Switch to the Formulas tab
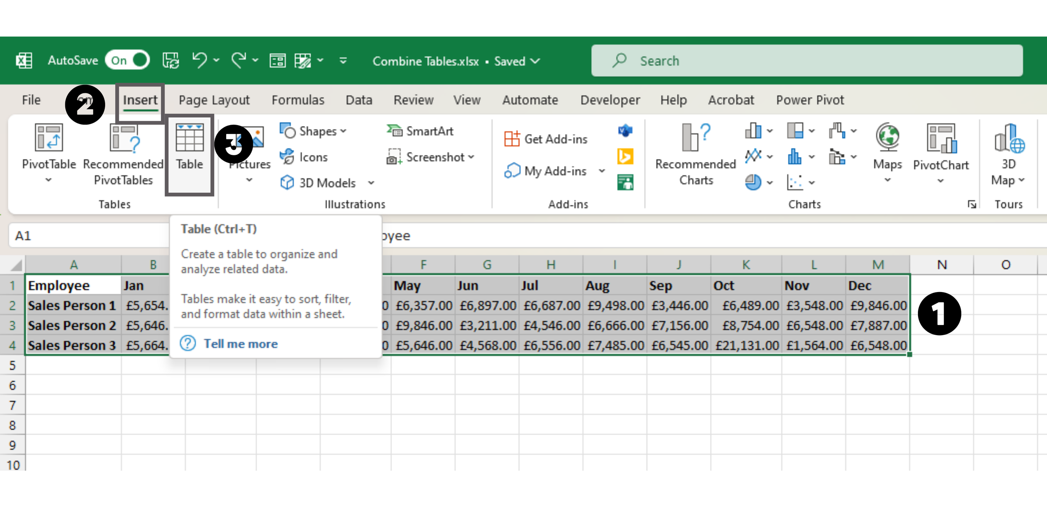 pyautogui.click(x=298, y=100)
